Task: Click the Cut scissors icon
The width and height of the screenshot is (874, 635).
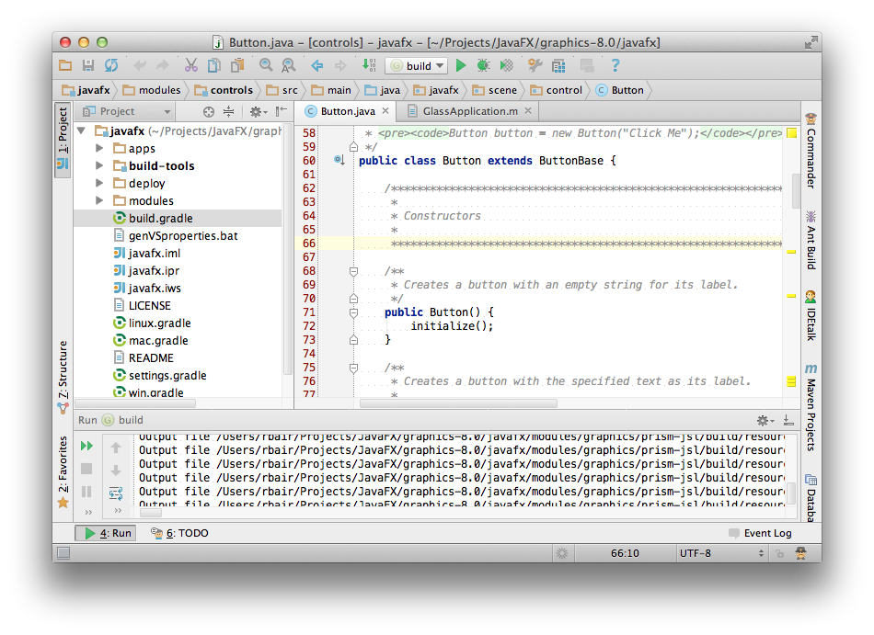Action: 190,65
